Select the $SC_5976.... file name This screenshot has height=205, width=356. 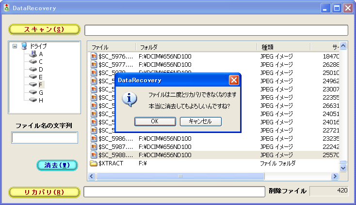point(116,57)
